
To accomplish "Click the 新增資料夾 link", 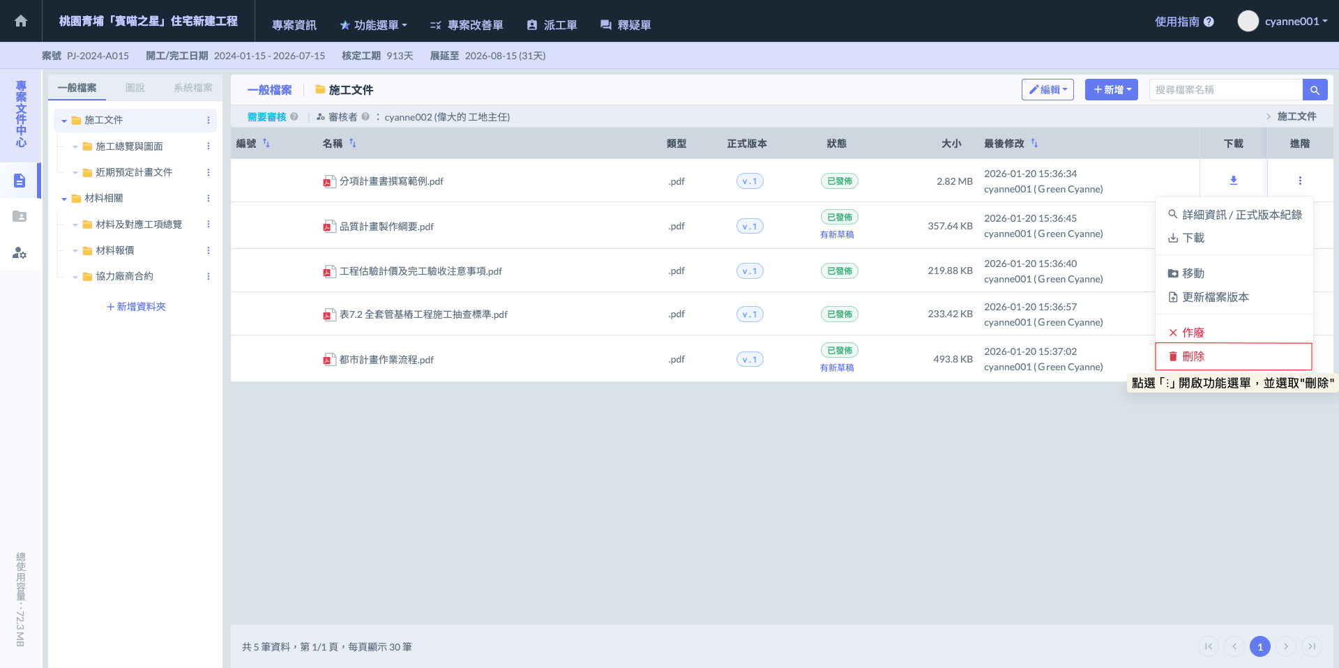I will click(x=136, y=307).
